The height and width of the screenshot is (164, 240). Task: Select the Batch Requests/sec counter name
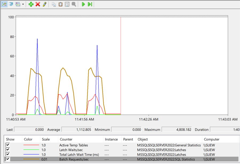coord(74,159)
